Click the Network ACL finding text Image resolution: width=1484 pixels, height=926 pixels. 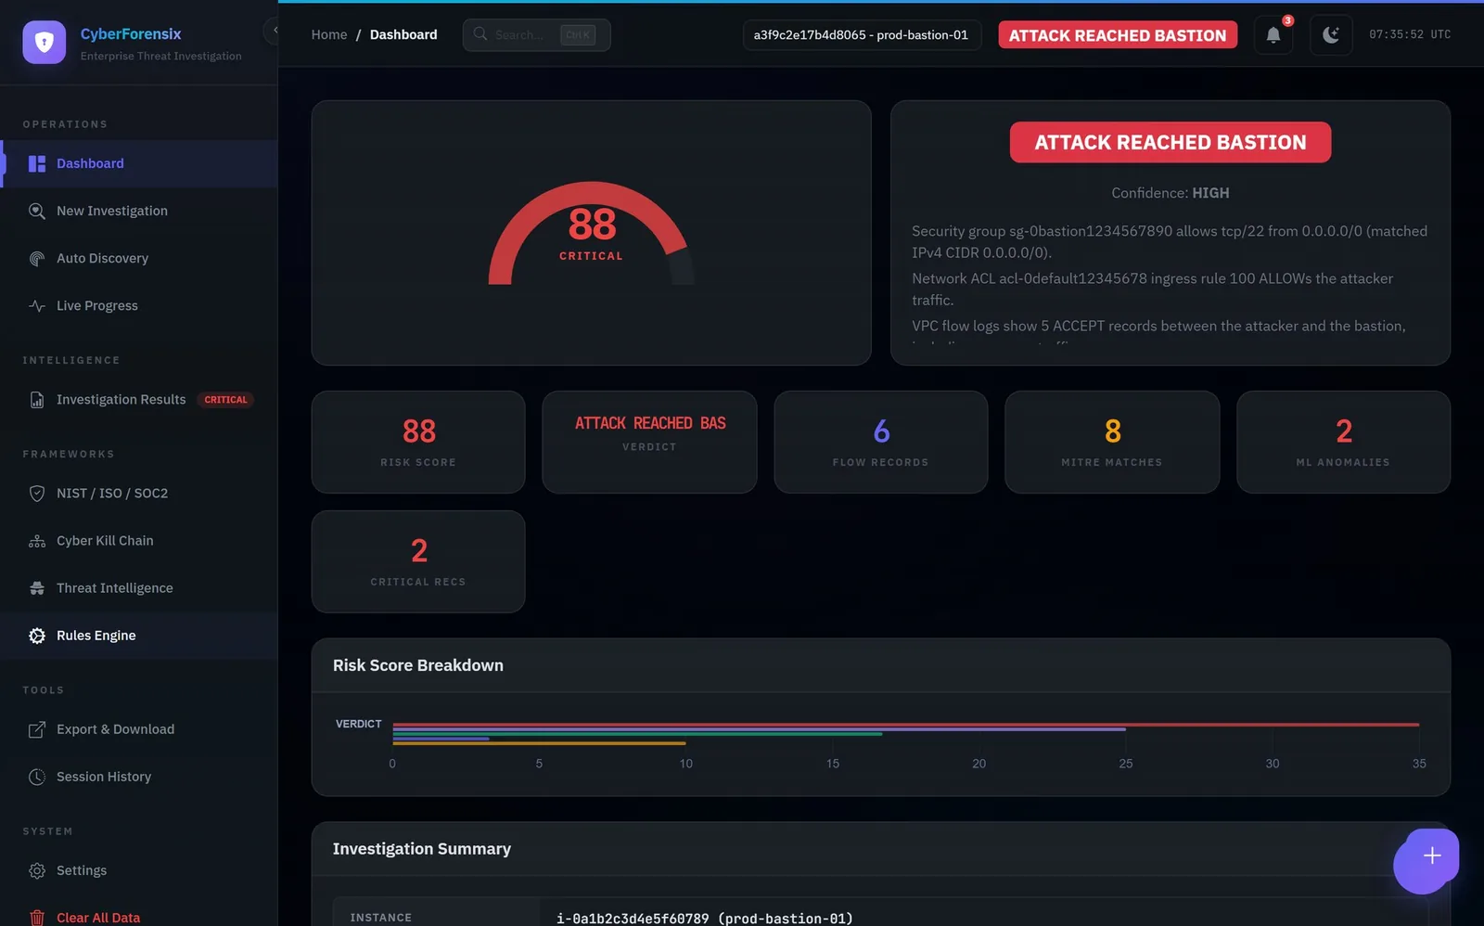[x=1152, y=289]
